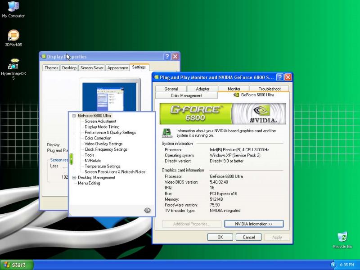Open Video Overlay Settings
Viewport: 360px width, 270px height.
pos(103,144)
